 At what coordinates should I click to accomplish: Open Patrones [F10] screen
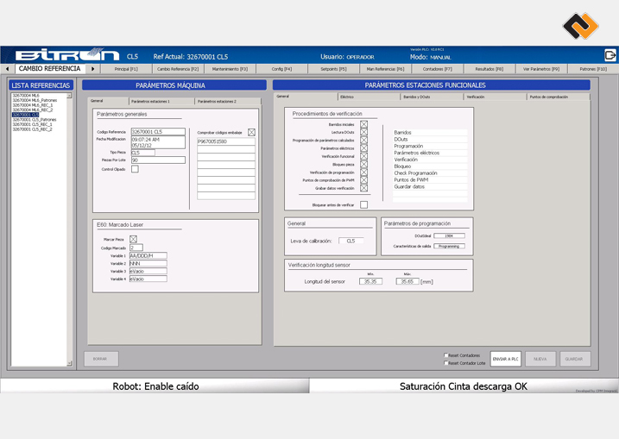pyautogui.click(x=593, y=69)
